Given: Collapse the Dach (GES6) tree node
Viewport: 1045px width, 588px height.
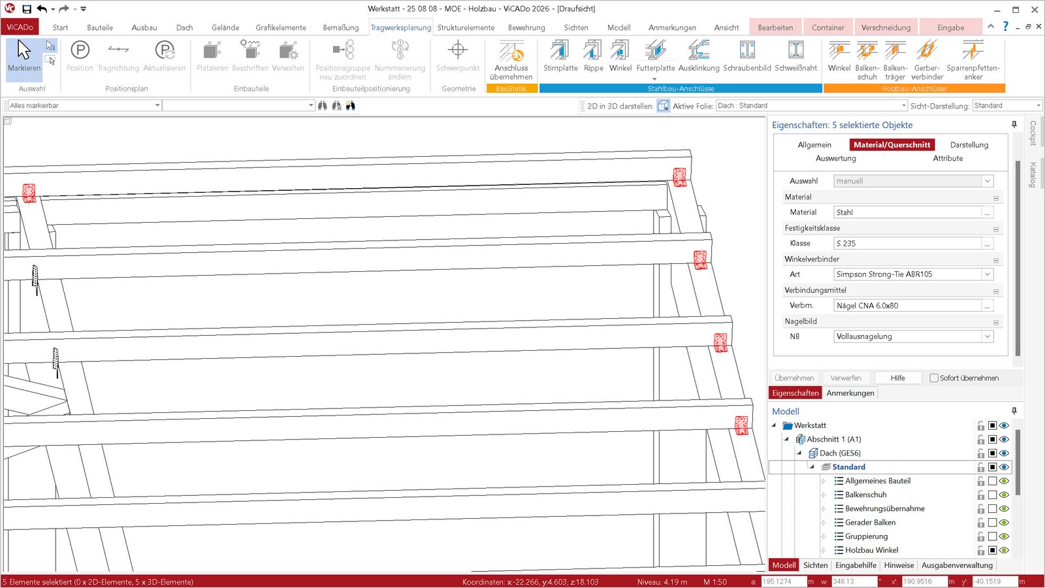Looking at the screenshot, I should pos(799,453).
